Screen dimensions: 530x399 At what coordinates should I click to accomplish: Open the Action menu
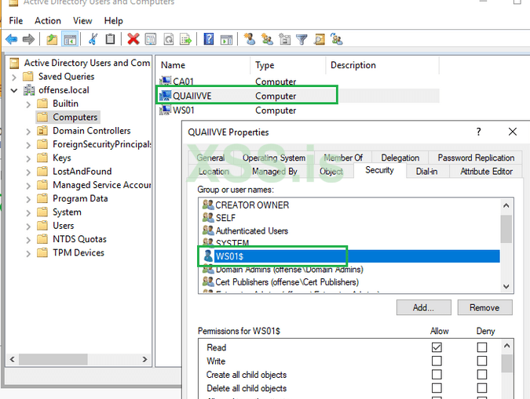(48, 21)
